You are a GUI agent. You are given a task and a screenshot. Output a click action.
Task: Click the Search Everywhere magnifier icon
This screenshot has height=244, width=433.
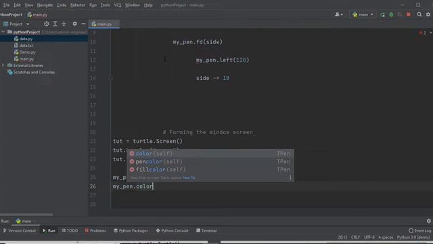[419, 14]
